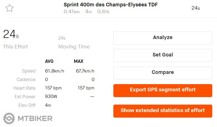217x127 pixels.
Task: Click the large This Effort time
Action: click(11, 34)
